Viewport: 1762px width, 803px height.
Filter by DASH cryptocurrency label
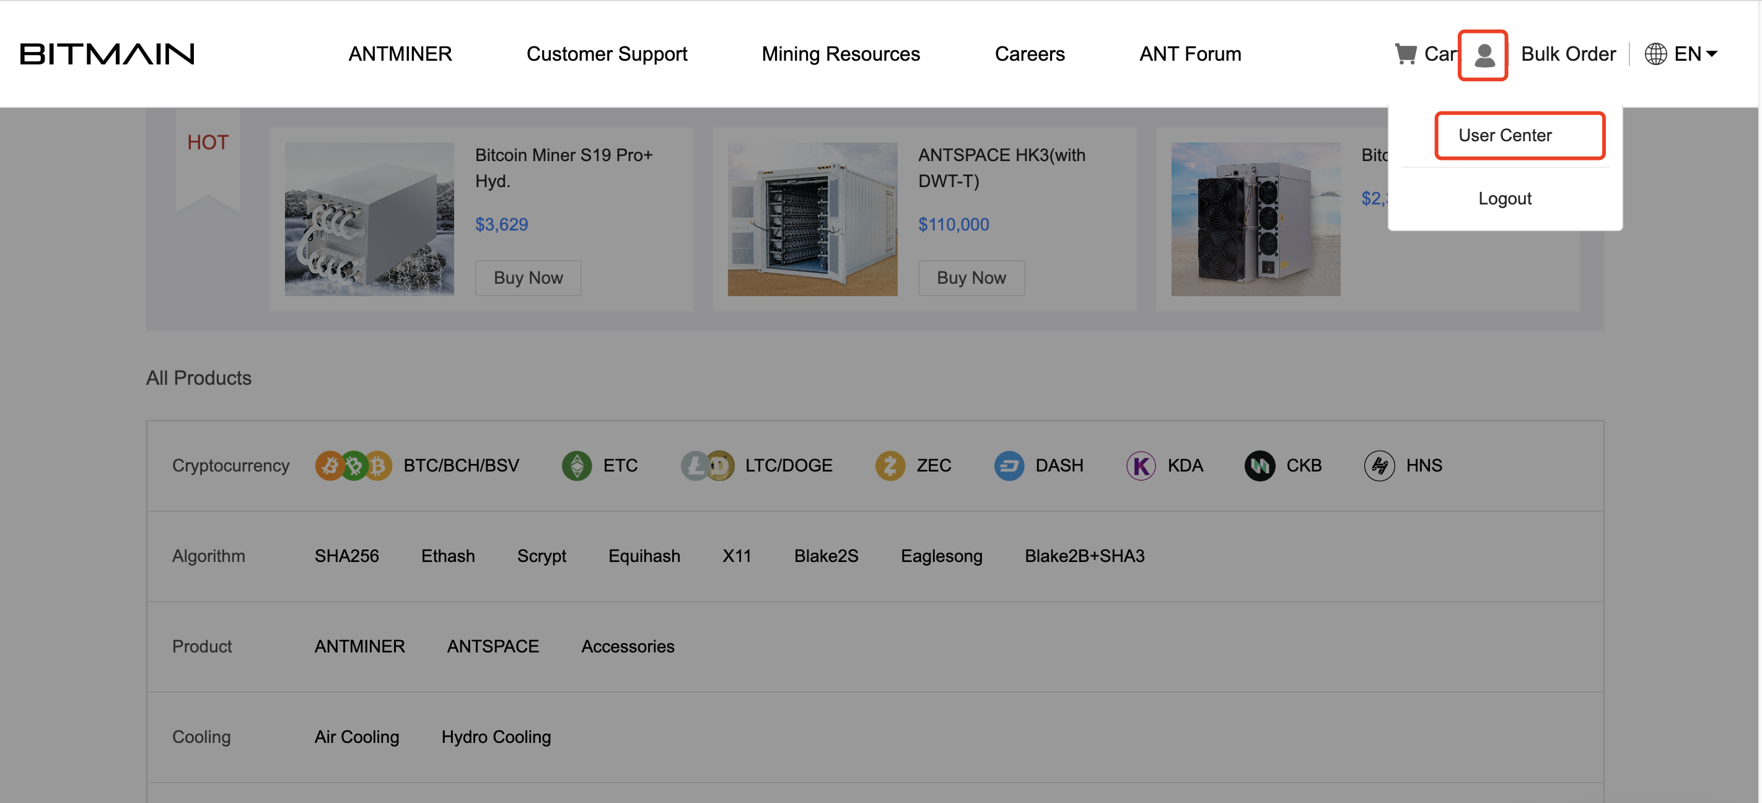[1059, 466]
